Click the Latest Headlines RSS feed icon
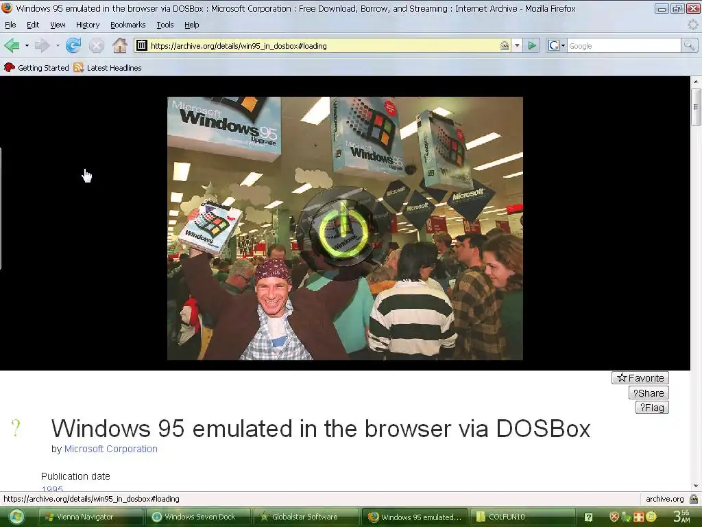The height and width of the screenshot is (527, 702). [x=78, y=68]
